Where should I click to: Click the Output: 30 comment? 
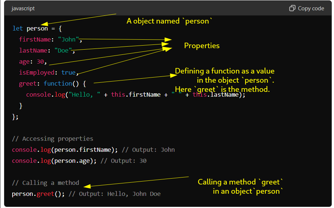tap(123, 161)
